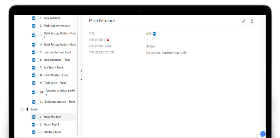Click the pencil edit icon for Main Entrance
Image resolution: width=280 pixels, height=138 pixels.
(x=244, y=21)
